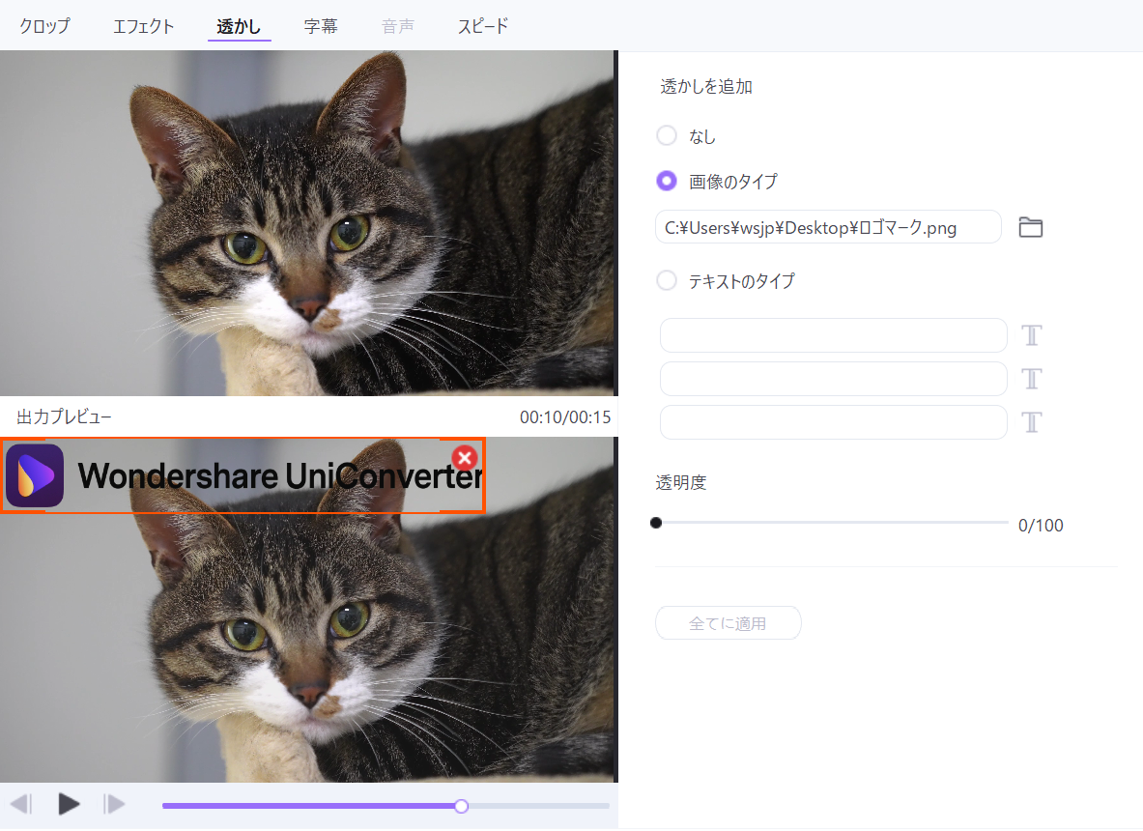Click the original video preview image
This screenshot has width=1143, height=831.
pos(307,223)
